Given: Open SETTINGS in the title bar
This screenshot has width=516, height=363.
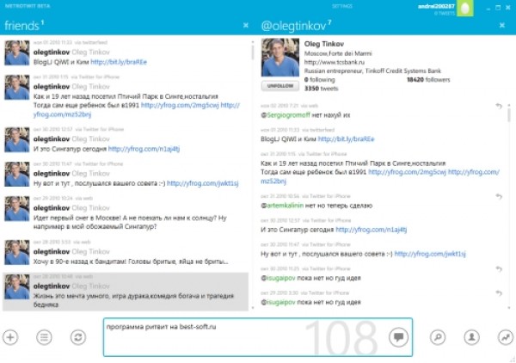Looking at the screenshot, I should pyautogui.click(x=342, y=6).
